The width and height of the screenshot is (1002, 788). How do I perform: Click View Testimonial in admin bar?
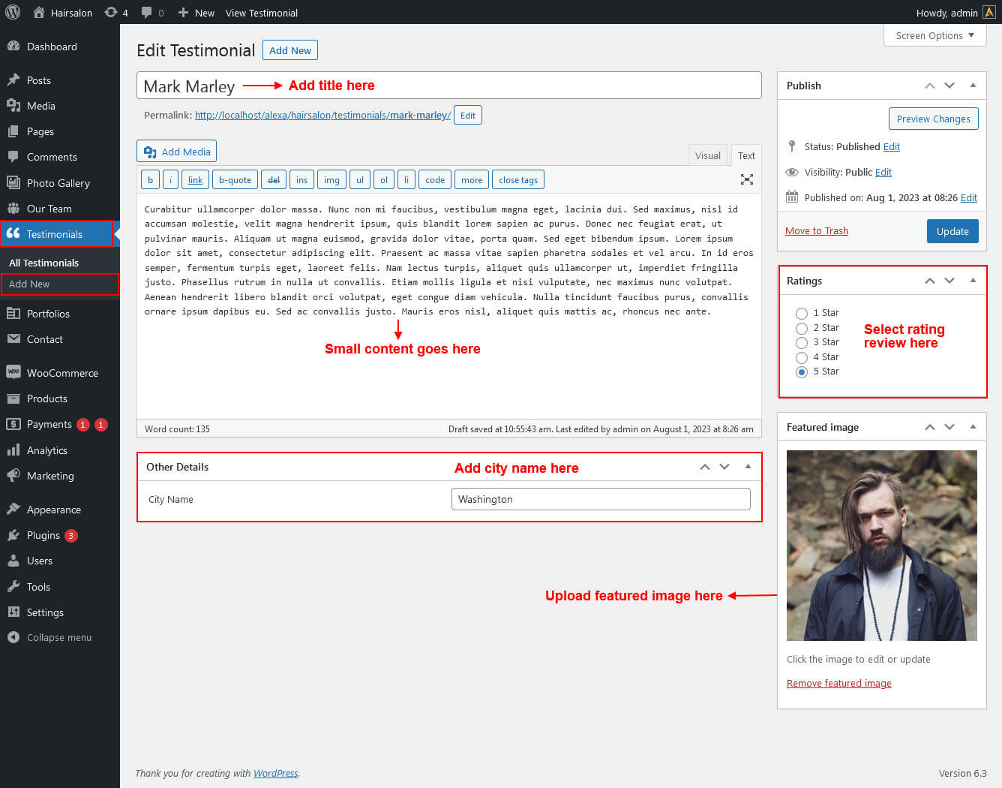click(x=262, y=13)
